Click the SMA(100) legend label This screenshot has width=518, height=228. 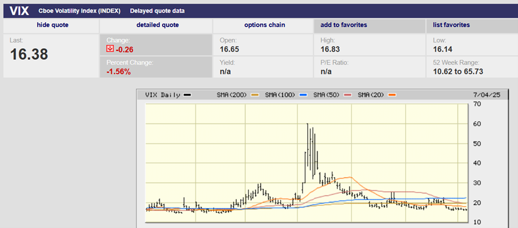pos(281,95)
